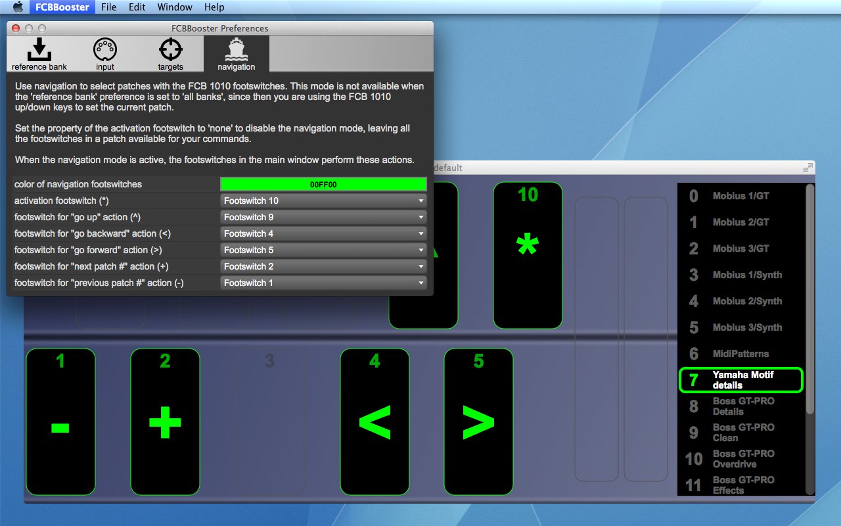Open the "previous patch #" footswitch dropdown
Screen dimensions: 841x526
click(323, 283)
